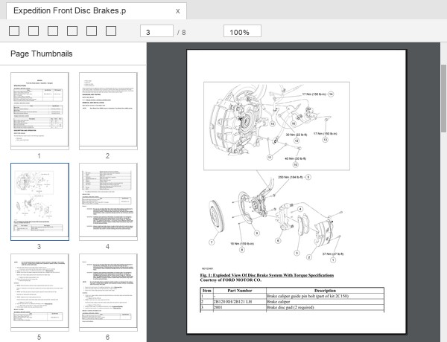Open page 1 thumbnail

point(39,111)
